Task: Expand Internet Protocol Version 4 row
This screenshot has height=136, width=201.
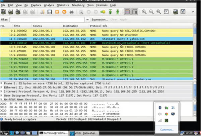Action: pos(1,91)
